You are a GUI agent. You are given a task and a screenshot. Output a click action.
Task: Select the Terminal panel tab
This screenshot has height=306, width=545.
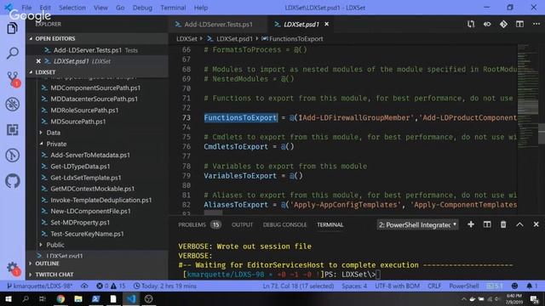click(330, 224)
